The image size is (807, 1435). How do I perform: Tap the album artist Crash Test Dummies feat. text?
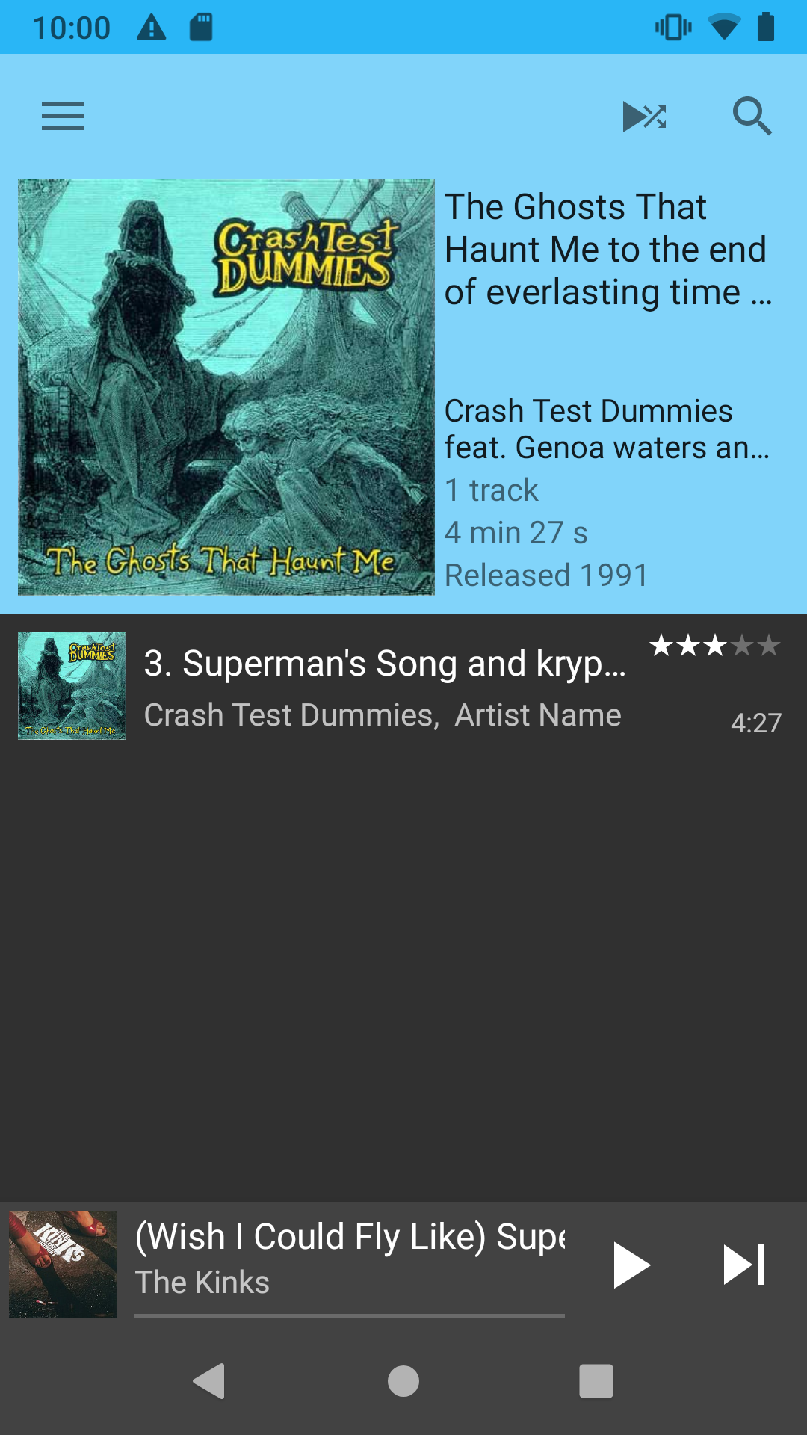point(607,429)
